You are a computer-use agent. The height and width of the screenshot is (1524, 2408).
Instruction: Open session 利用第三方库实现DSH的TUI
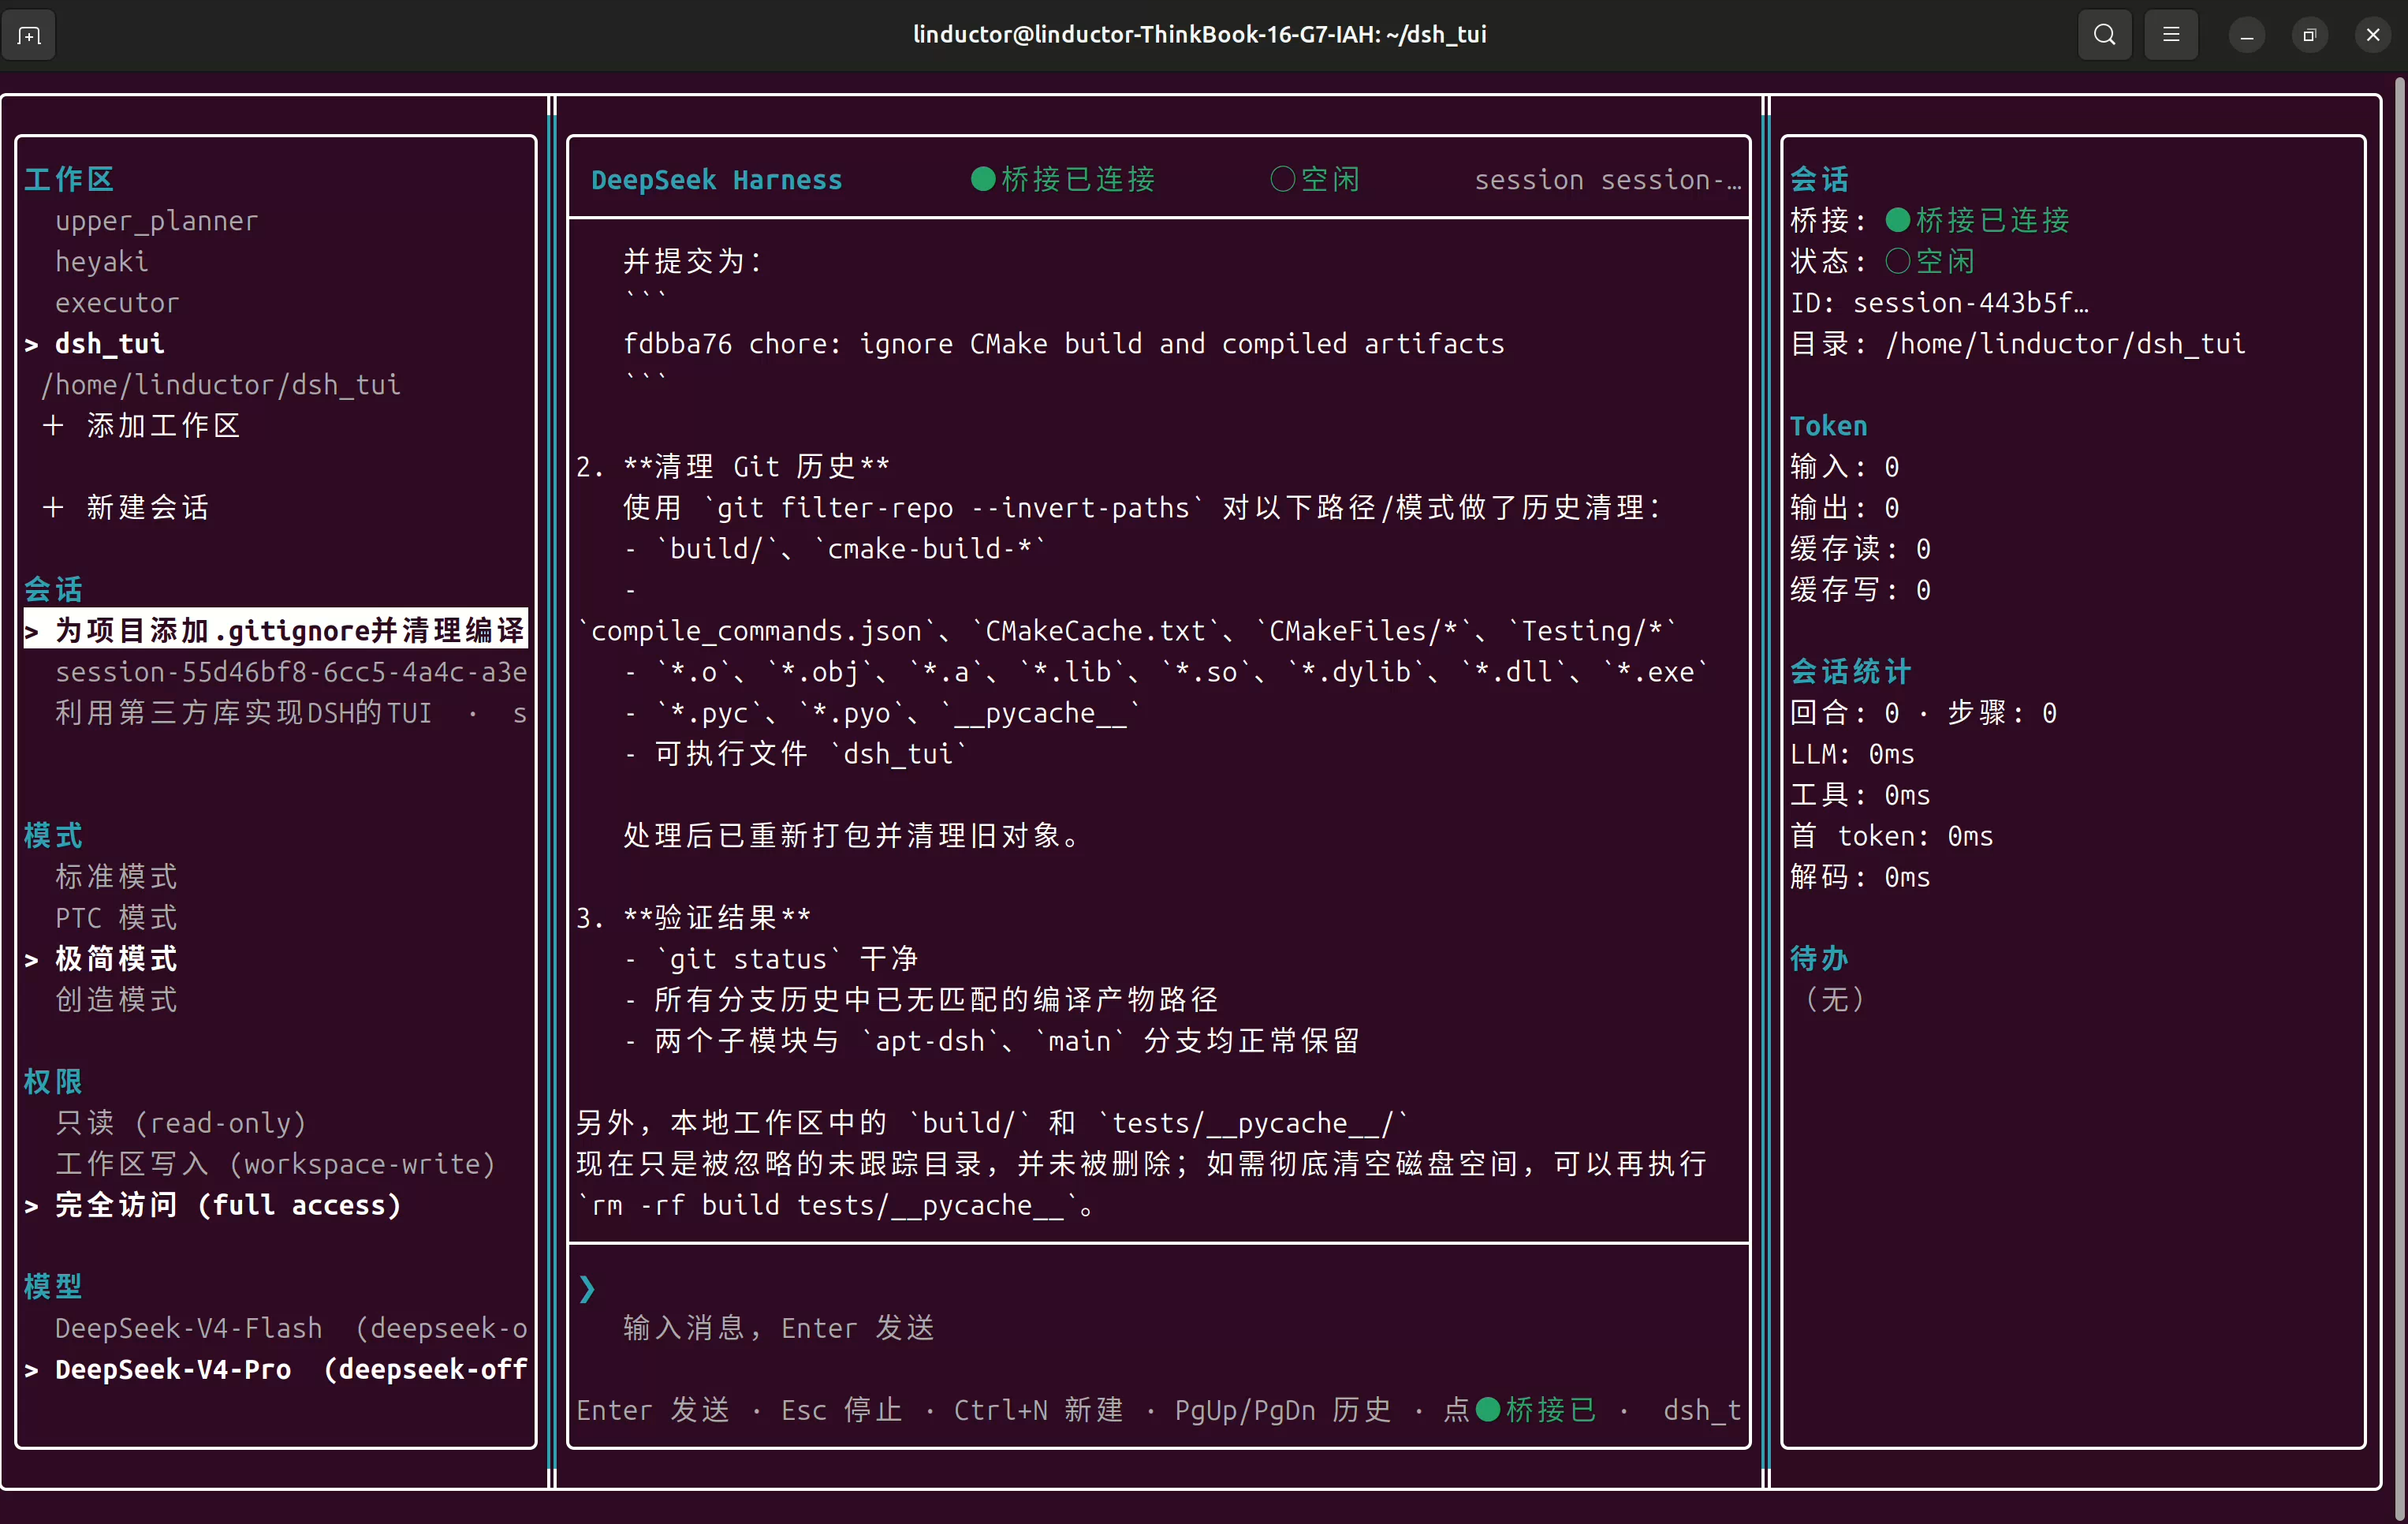(x=290, y=712)
